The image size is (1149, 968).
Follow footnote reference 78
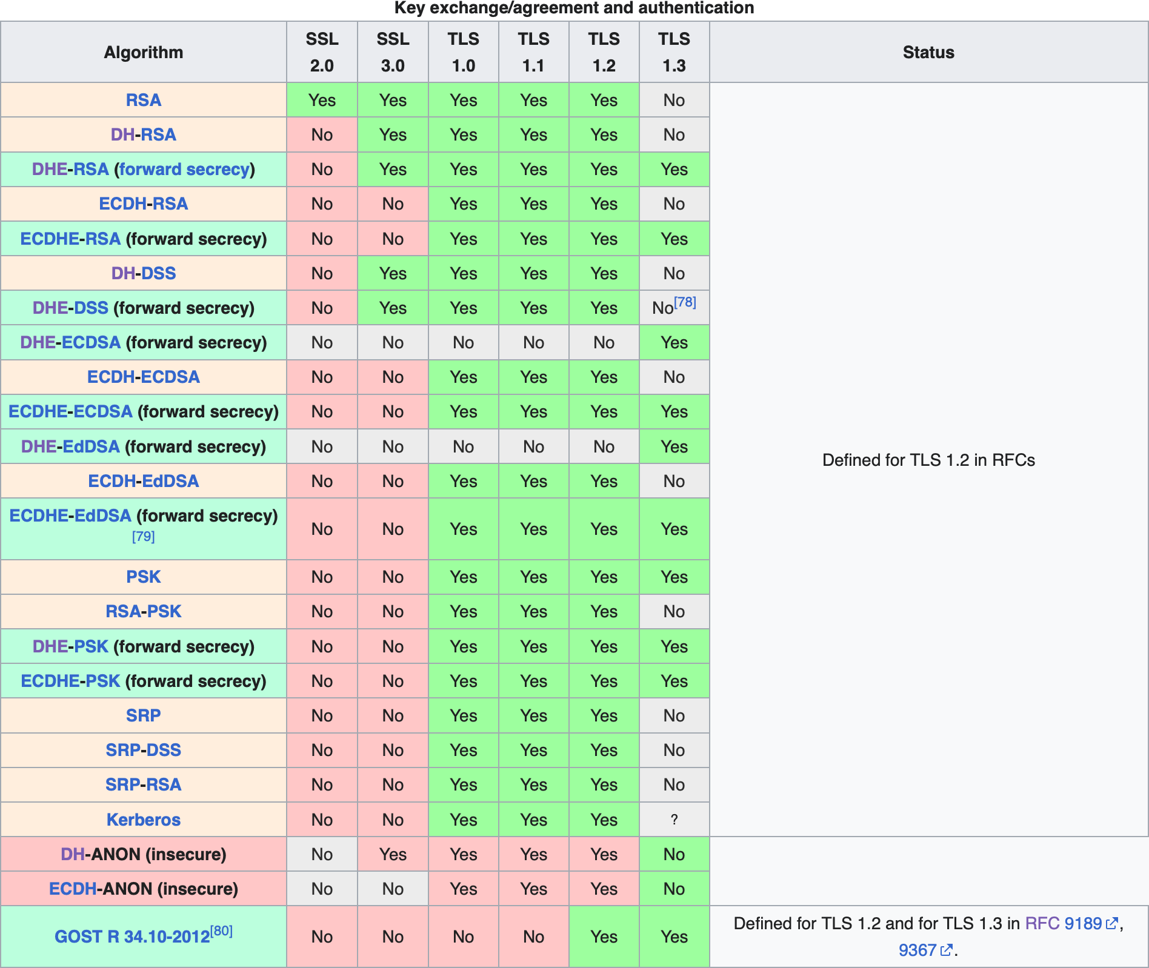pyautogui.click(x=685, y=302)
